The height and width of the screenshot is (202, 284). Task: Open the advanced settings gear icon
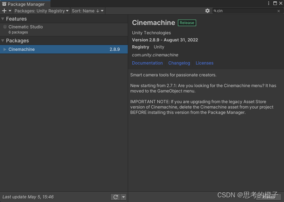tap(207, 11)
